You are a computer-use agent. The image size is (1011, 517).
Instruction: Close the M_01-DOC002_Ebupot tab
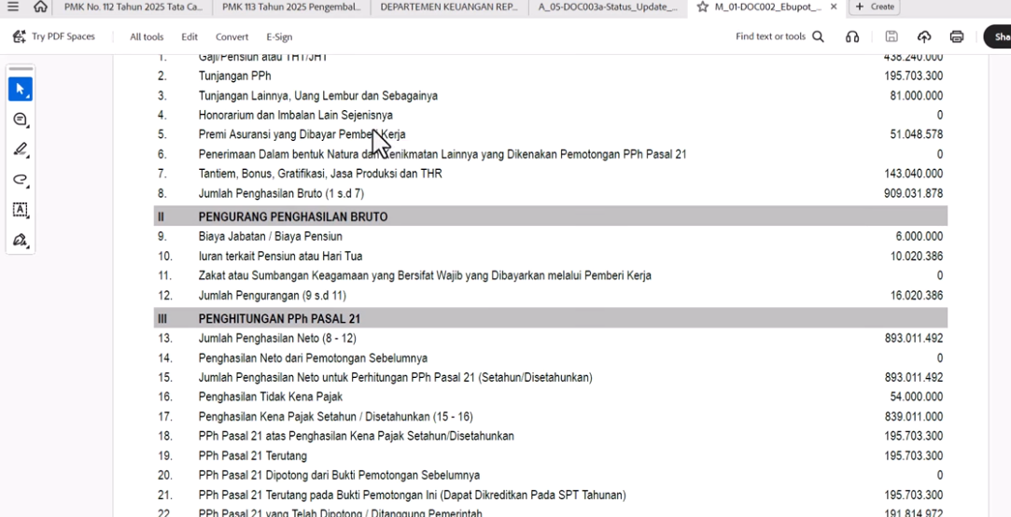click(834, 7)
